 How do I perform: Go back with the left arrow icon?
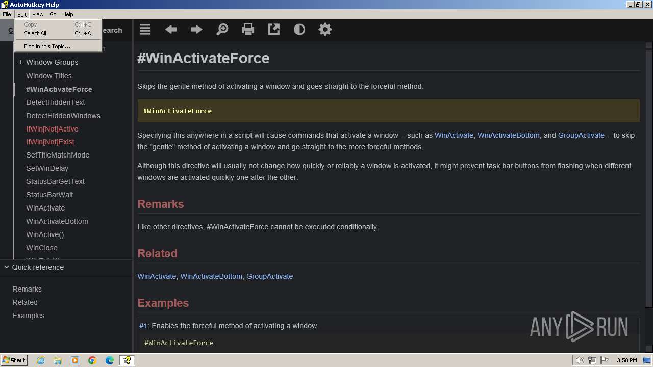171,30
